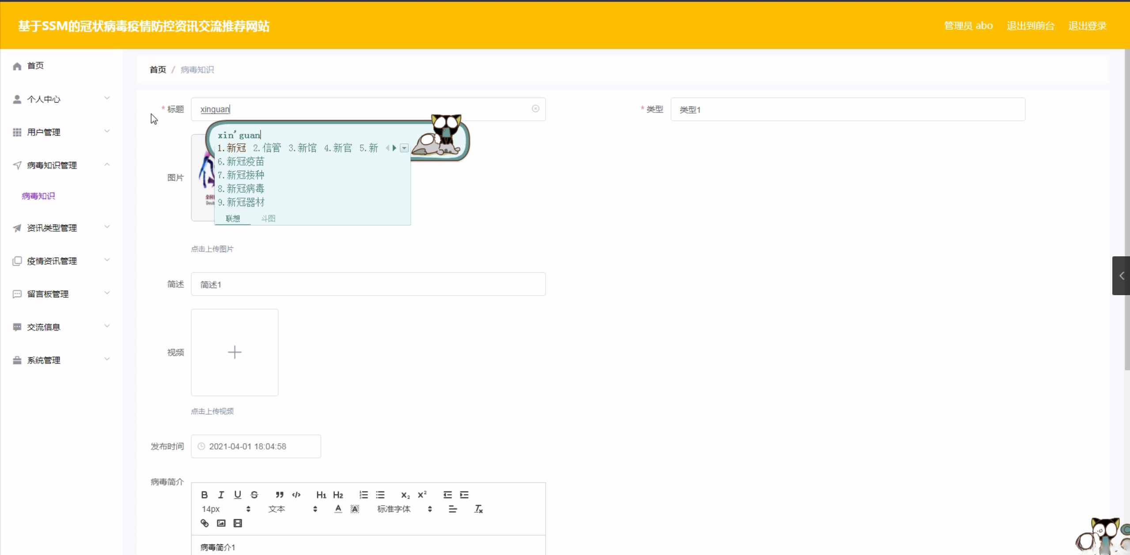
Task: Insert a code block with code icon
Action: point(296,495)
